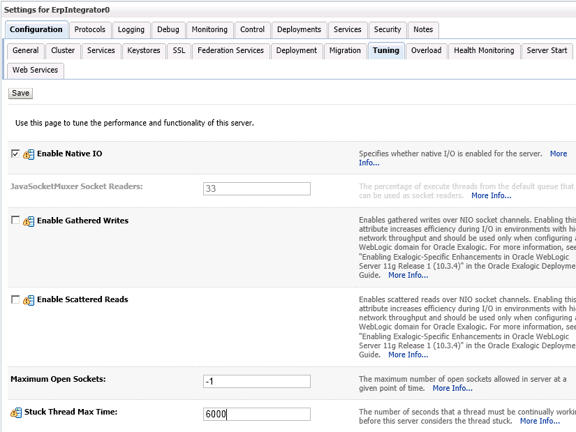Tick the Enable Scattered Reads checkbox

(x=15, y=299)
